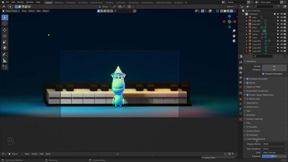This screenshot has height=162, width=288.
Task: Open viewport Object menu in header
Action: 45,11
